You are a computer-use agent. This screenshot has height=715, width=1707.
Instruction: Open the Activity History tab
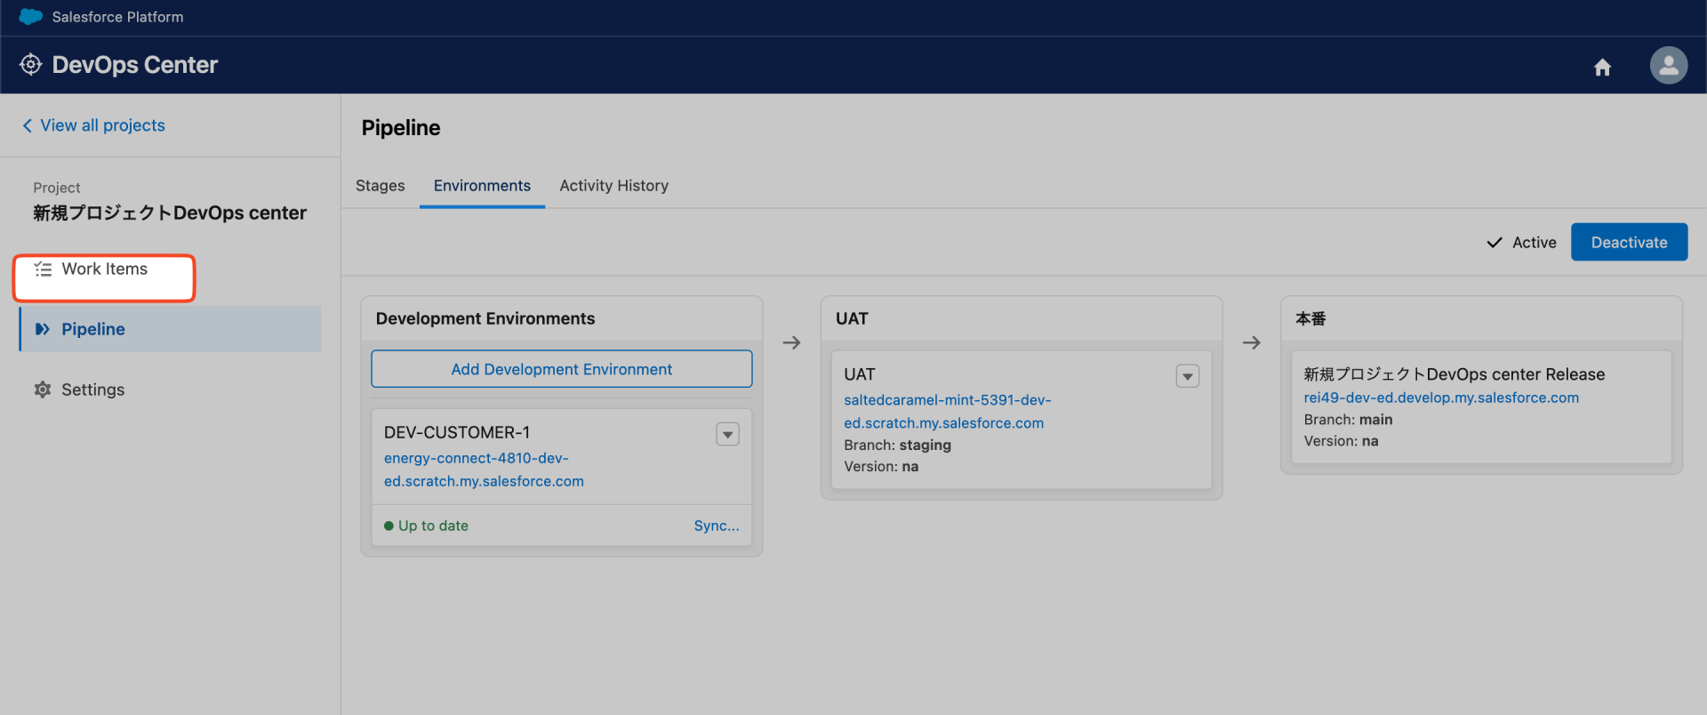coord(613,186)
